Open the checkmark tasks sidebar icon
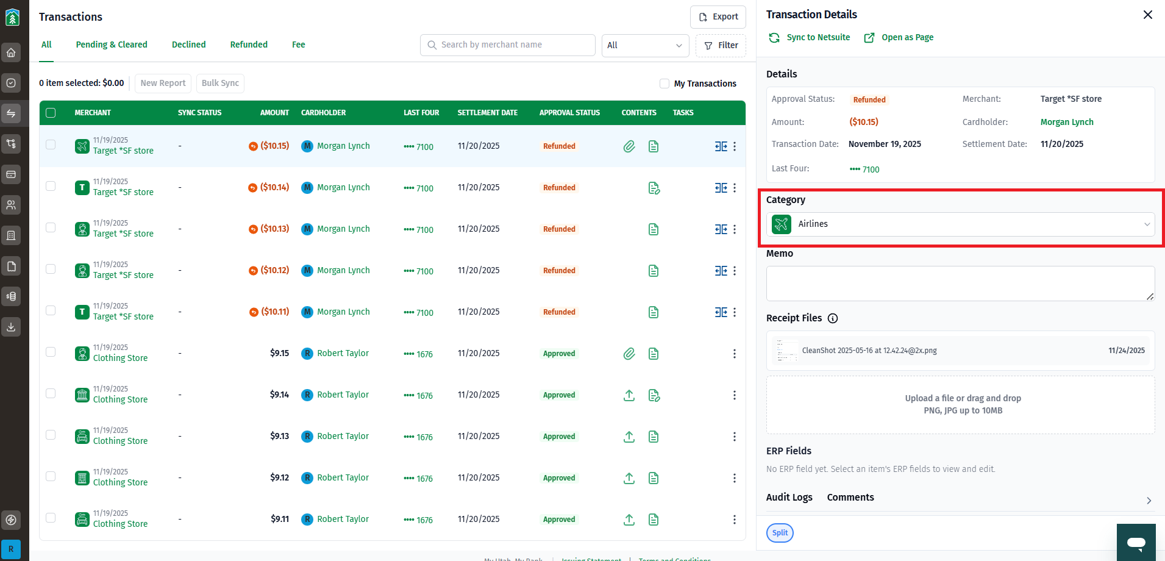The width and height of the screenshot is (1165, 561). tap(11, 83)
